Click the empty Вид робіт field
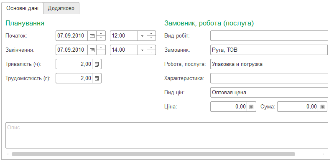The image size is (334, 161). (269, 36)
